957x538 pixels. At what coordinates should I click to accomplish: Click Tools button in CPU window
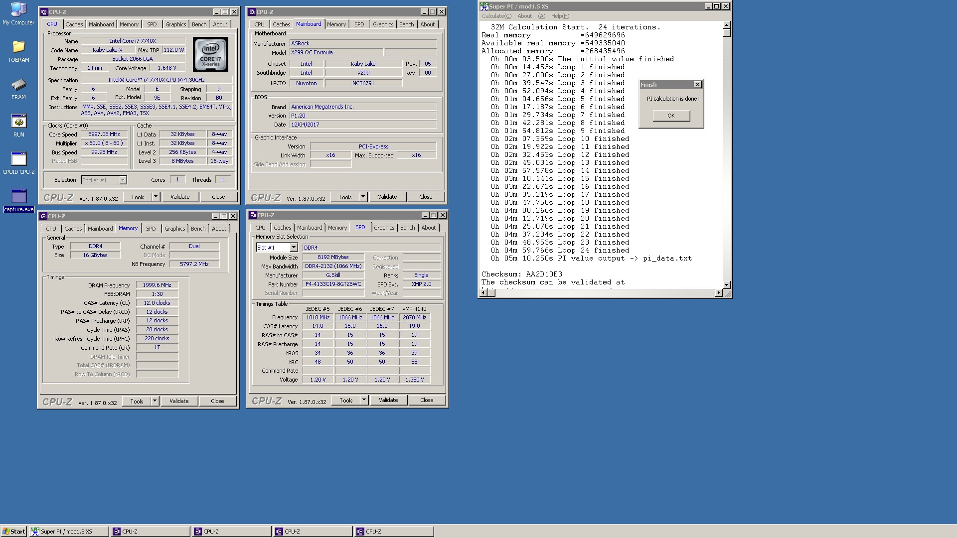click(x=138, y=197)
